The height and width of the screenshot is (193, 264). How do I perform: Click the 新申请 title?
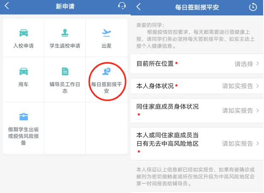pos(65,6)
